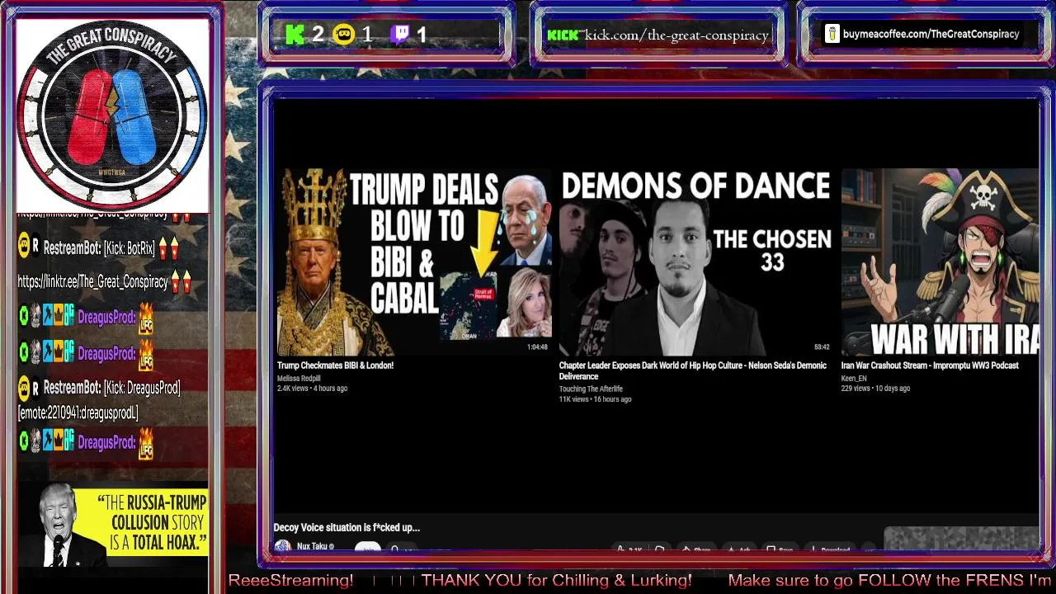Click ticker text 'THANK YOU for Chilling & Lurking!'
Viewport: 1056px width, 594px height.
tap(556, 581)
